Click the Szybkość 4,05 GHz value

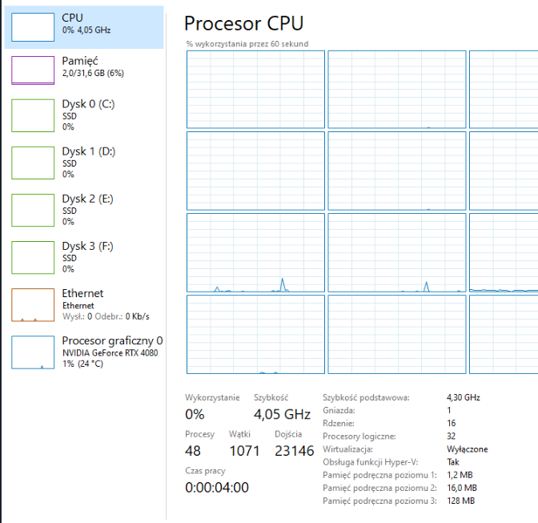pos(281,414)
